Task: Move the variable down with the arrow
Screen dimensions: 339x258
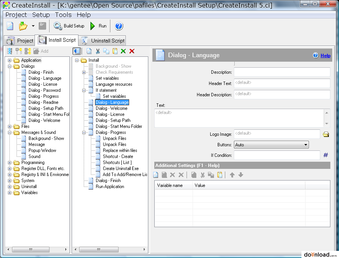Action: coord(241,175)
